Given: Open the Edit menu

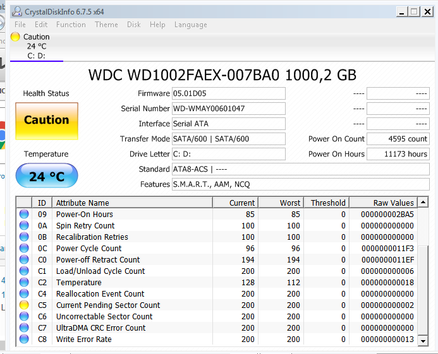Looking at the screenshot, I should click(41, 25).
